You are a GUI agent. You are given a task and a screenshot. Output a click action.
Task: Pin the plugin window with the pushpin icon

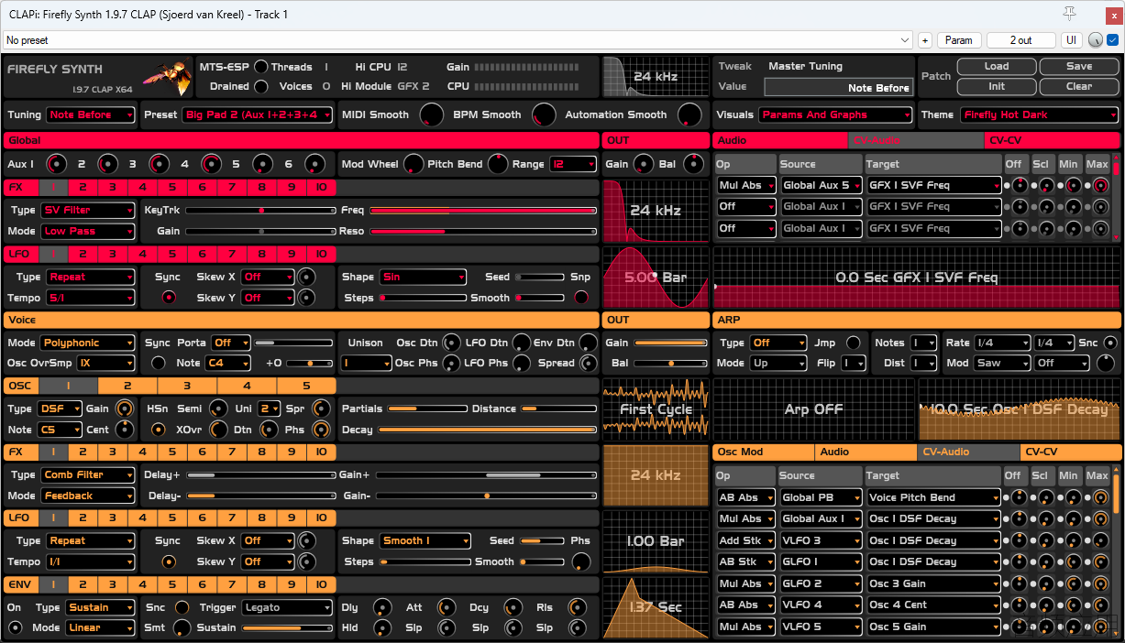[1069, 13]
